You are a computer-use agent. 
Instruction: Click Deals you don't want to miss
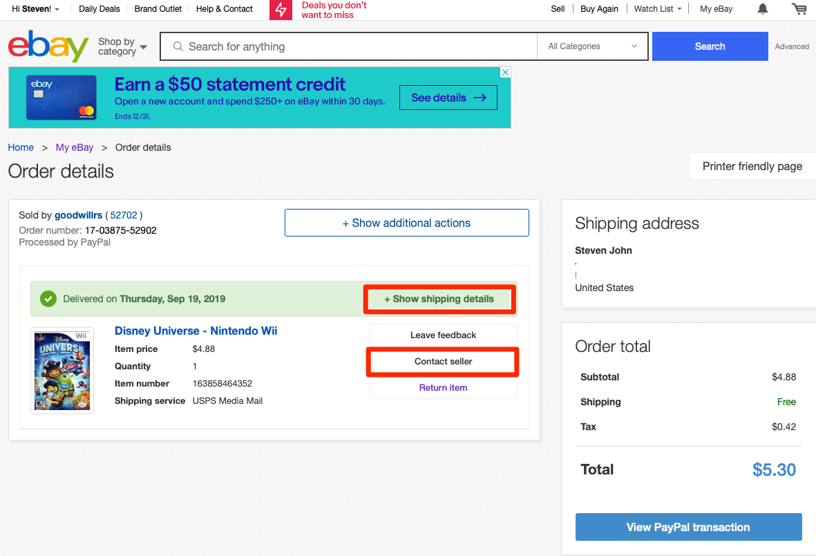334,10
